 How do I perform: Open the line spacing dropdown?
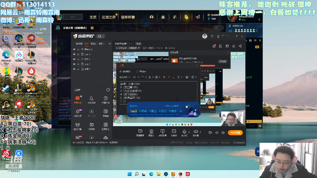coord(180,77)
